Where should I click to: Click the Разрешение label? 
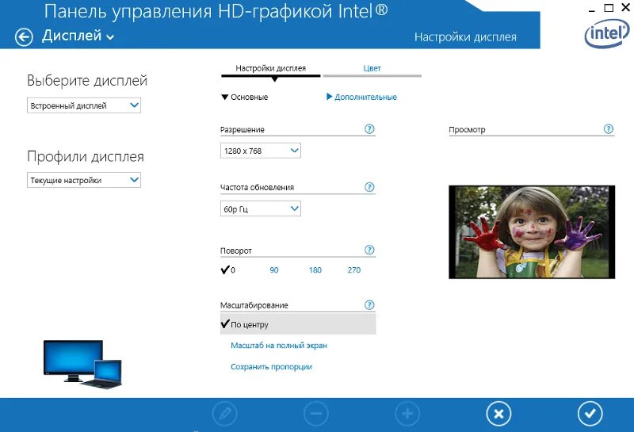243,130
